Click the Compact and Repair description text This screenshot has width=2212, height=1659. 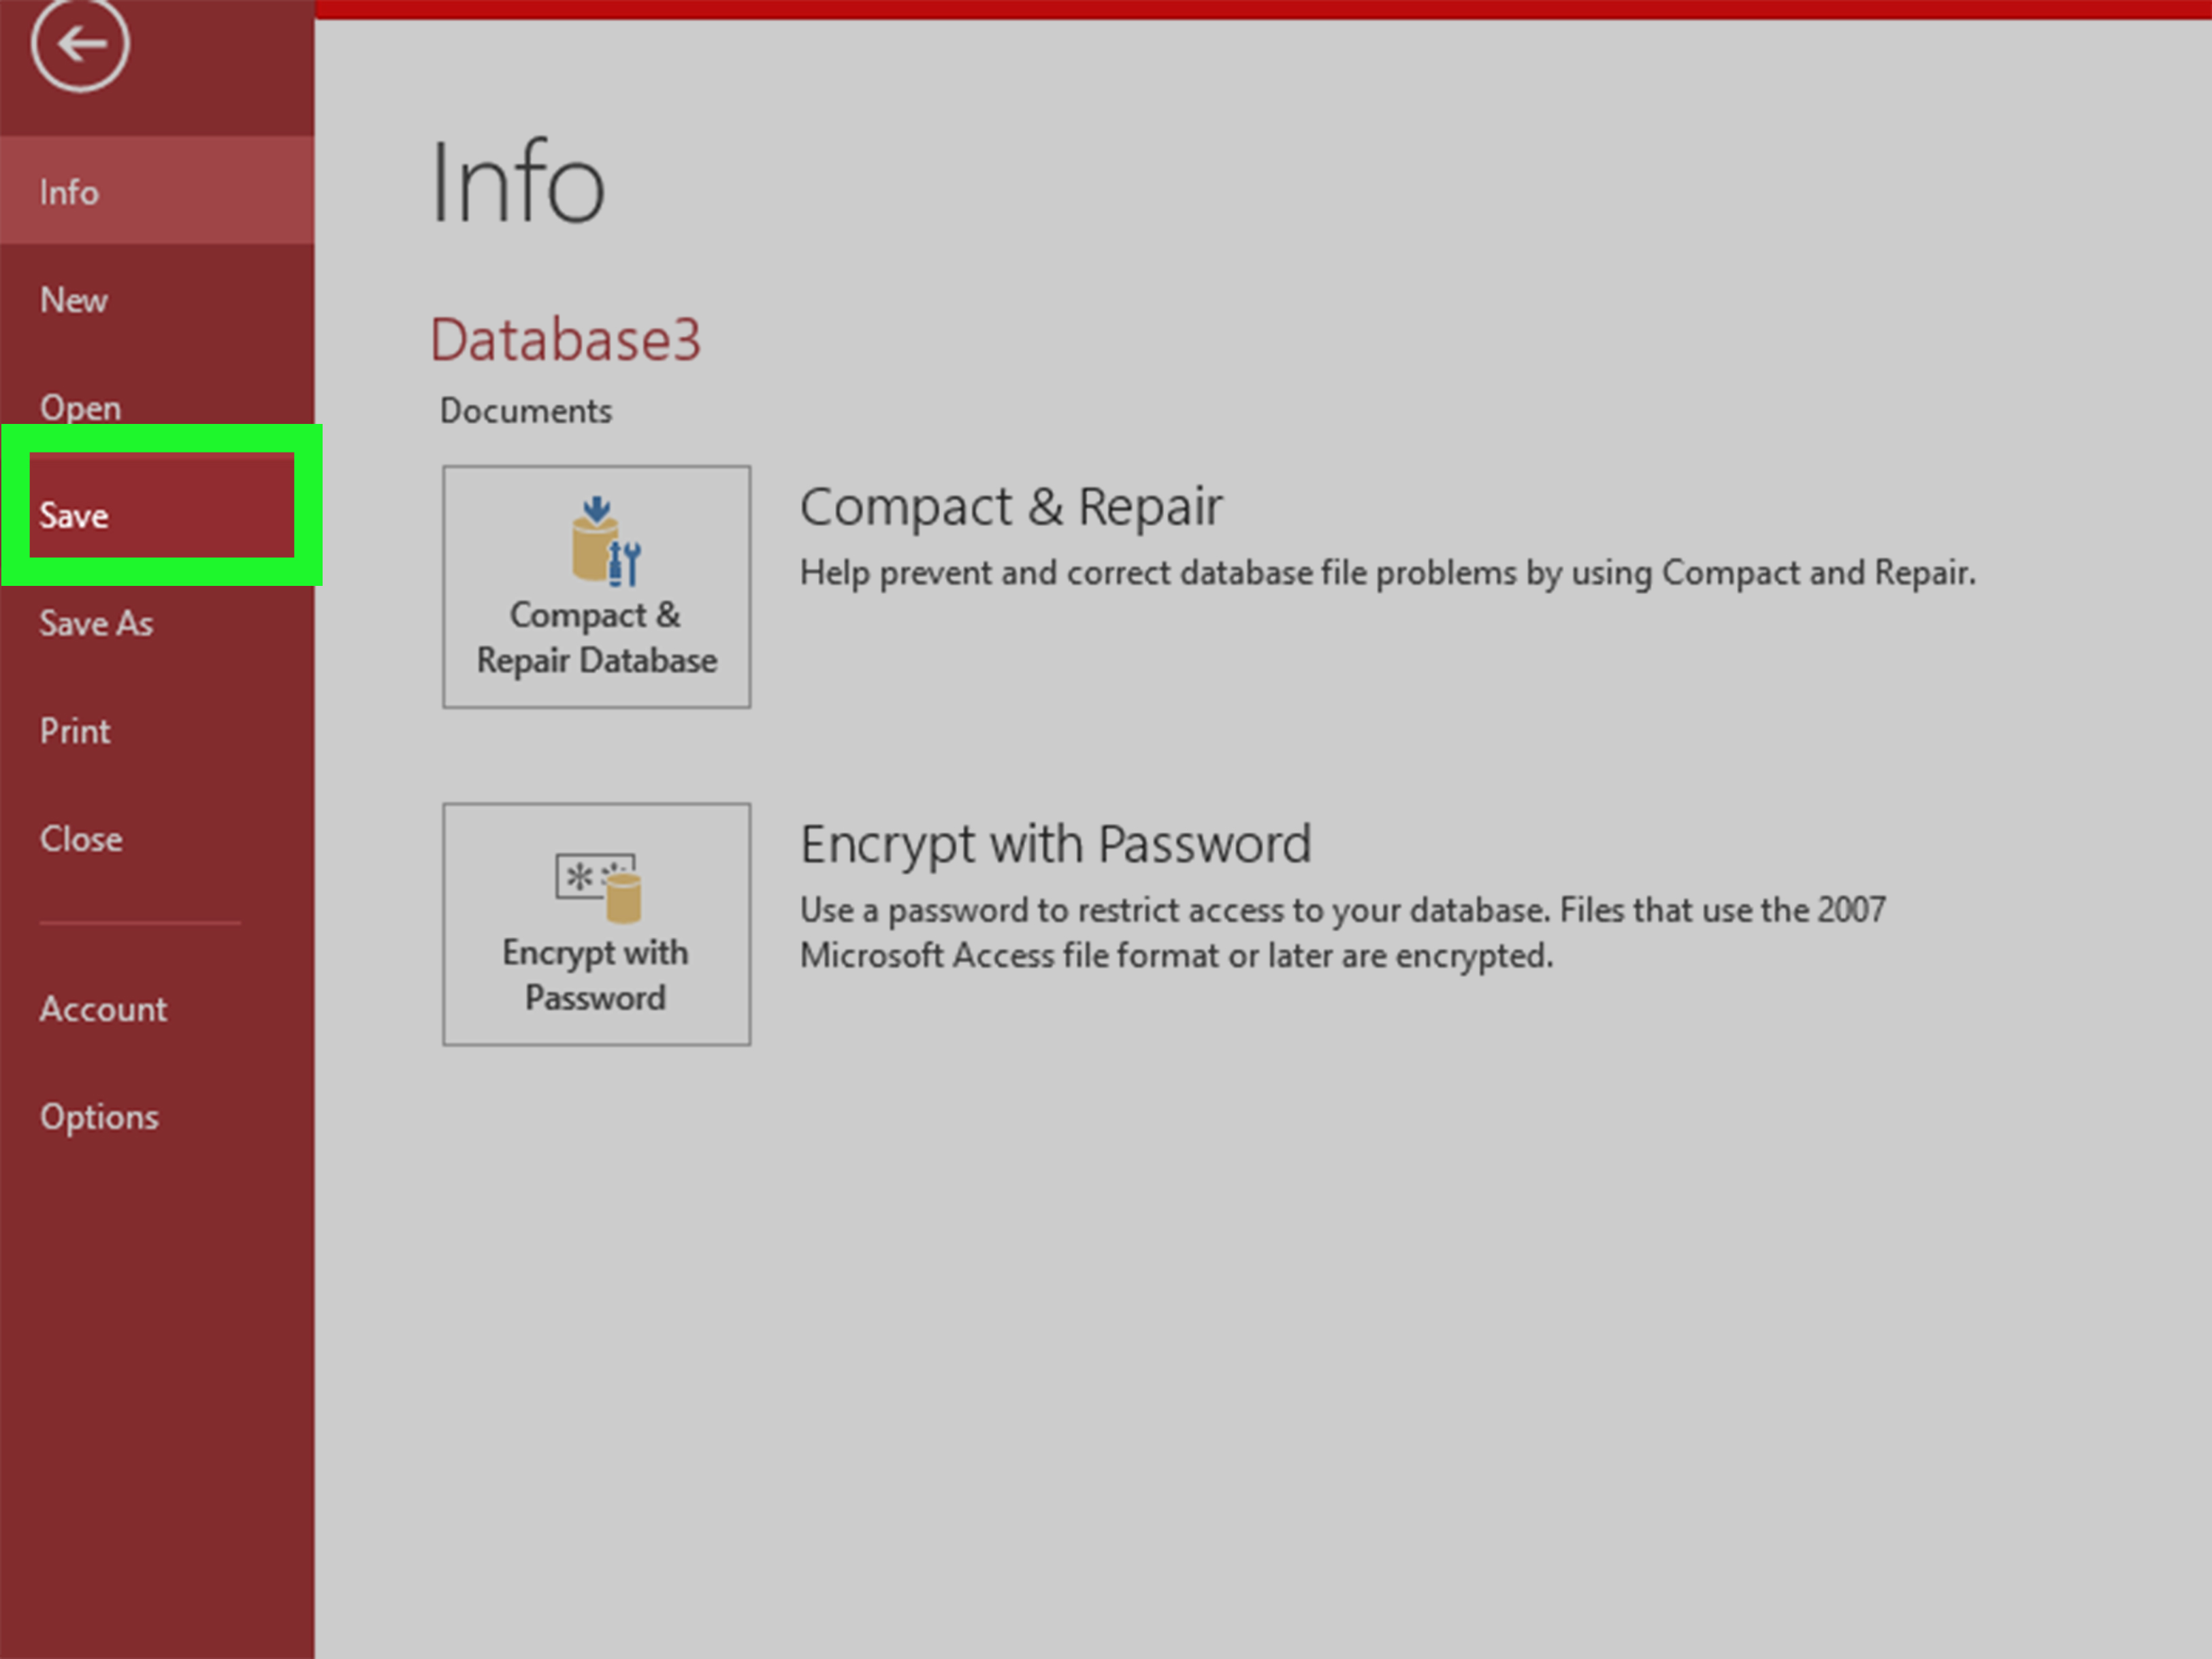[1387, 573]
